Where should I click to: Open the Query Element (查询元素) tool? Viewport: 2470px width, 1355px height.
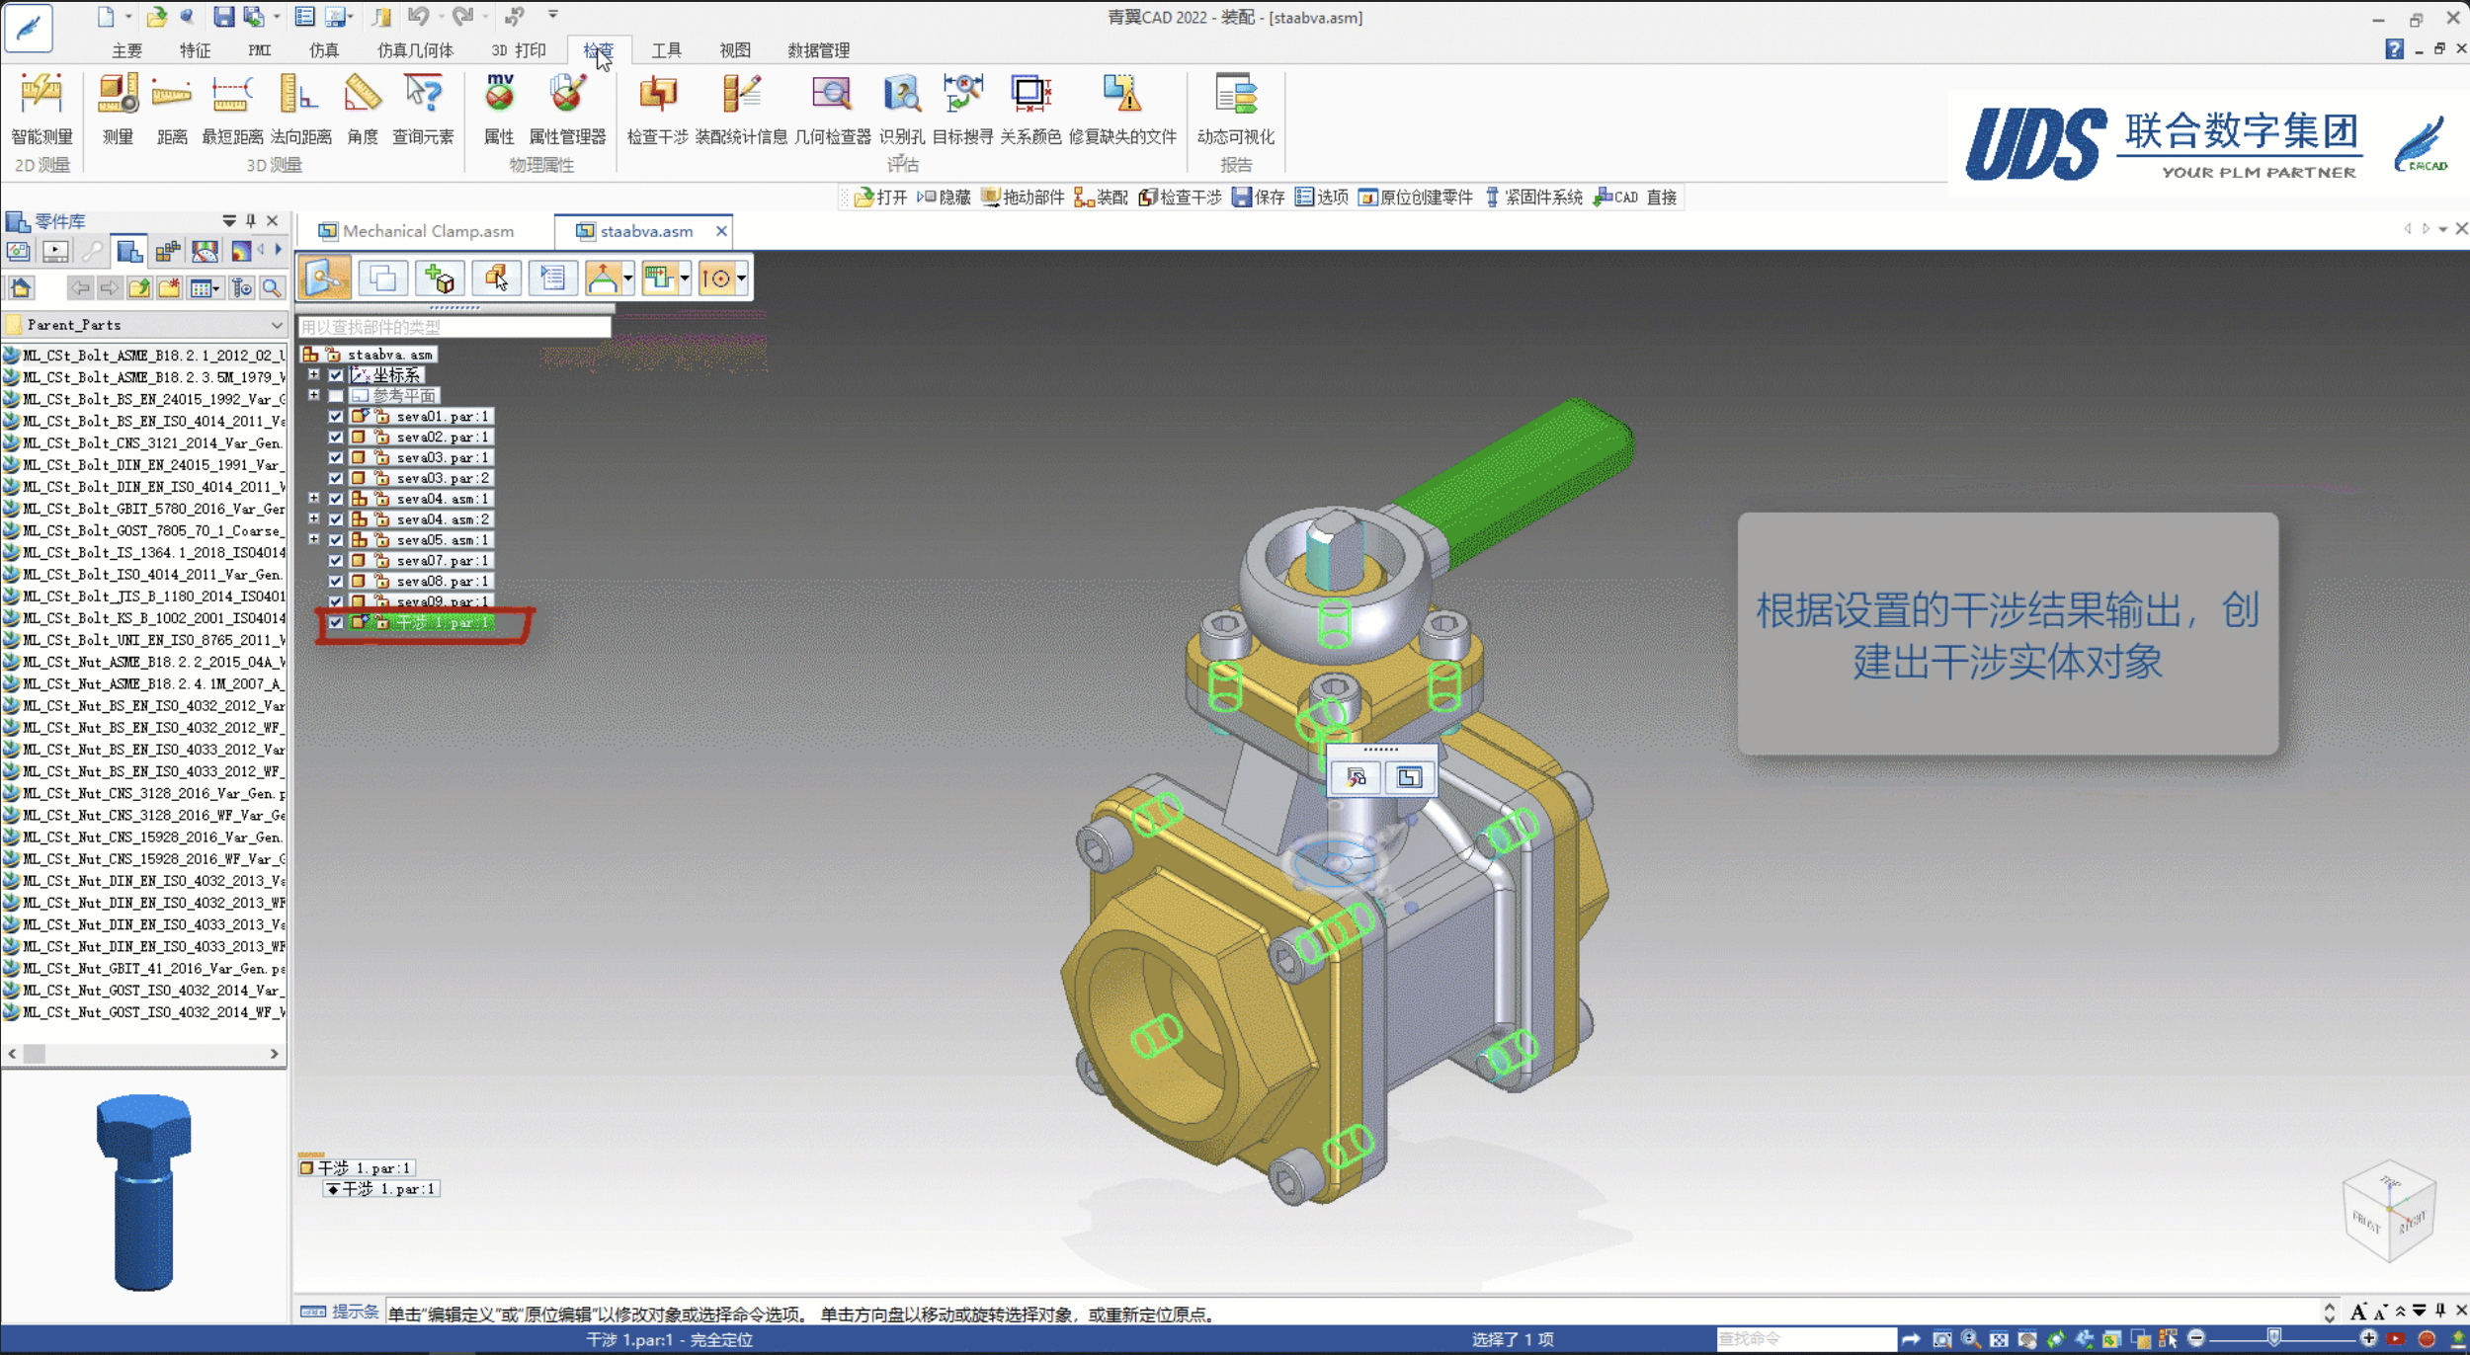[423, 110]
